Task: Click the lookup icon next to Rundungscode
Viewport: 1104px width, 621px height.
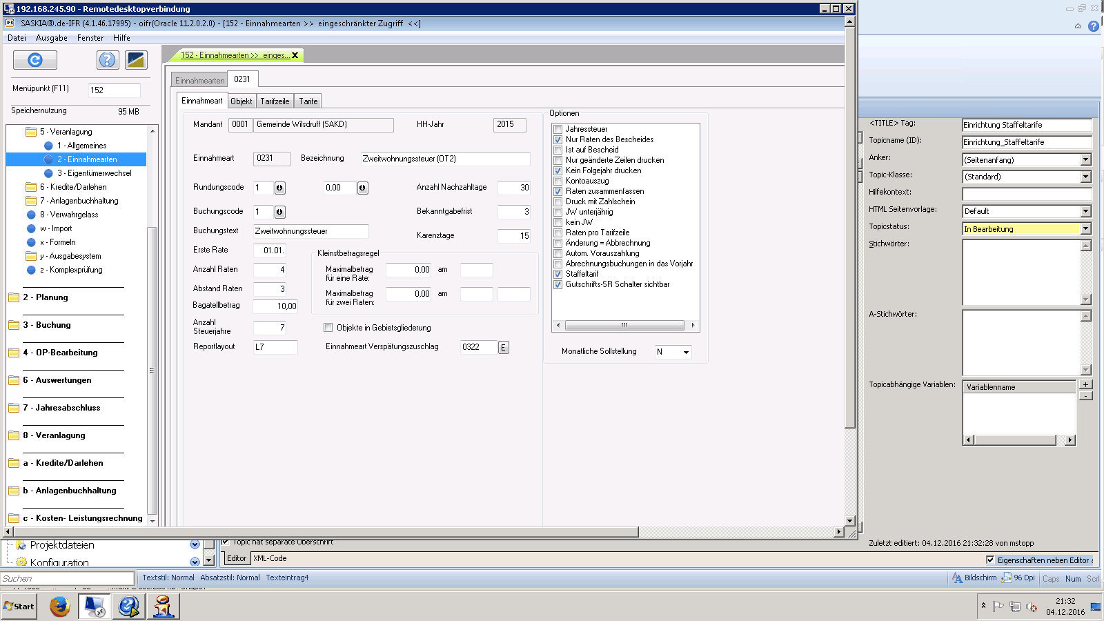Action: tap(279, 188)
